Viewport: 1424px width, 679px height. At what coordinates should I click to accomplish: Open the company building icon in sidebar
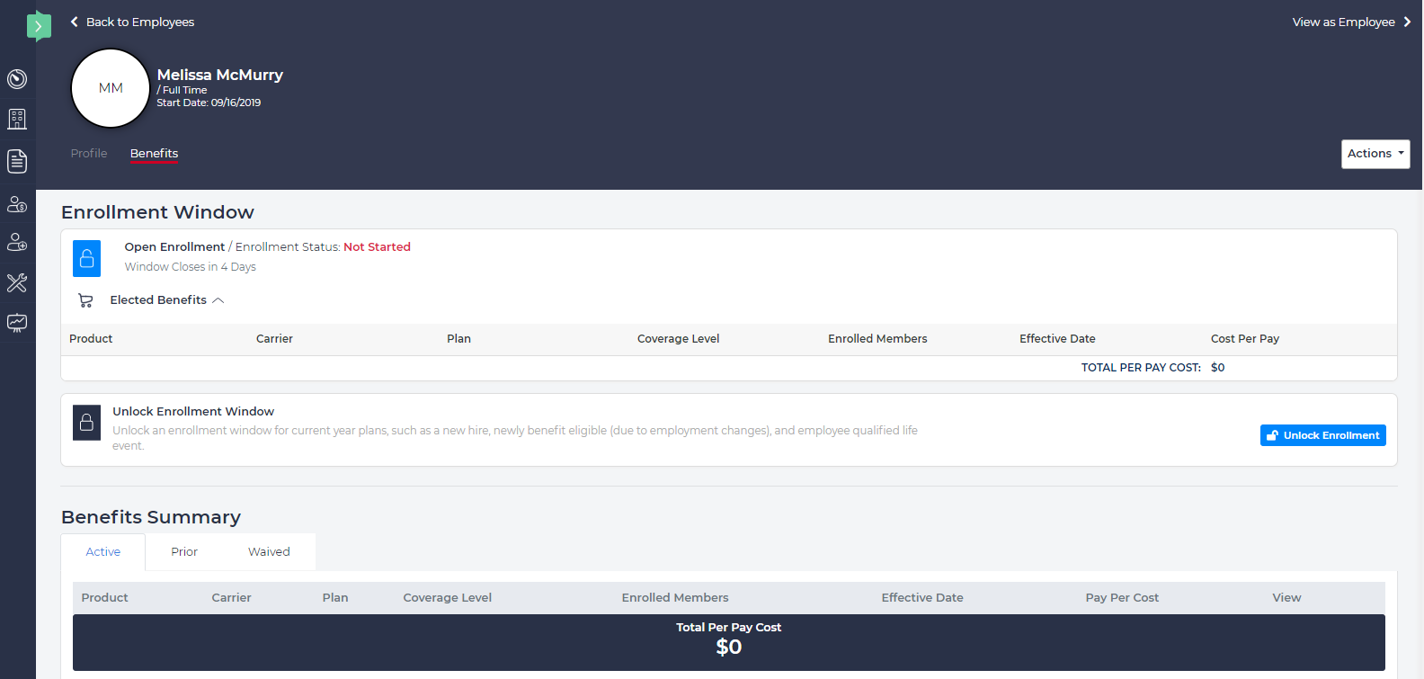[17, 119]
